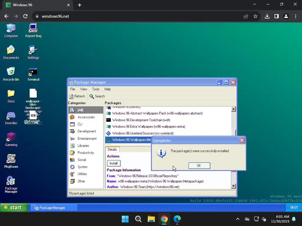Open the Chrome downloads icon
Screen dimensions: 302x226
(x=267, y=16)
